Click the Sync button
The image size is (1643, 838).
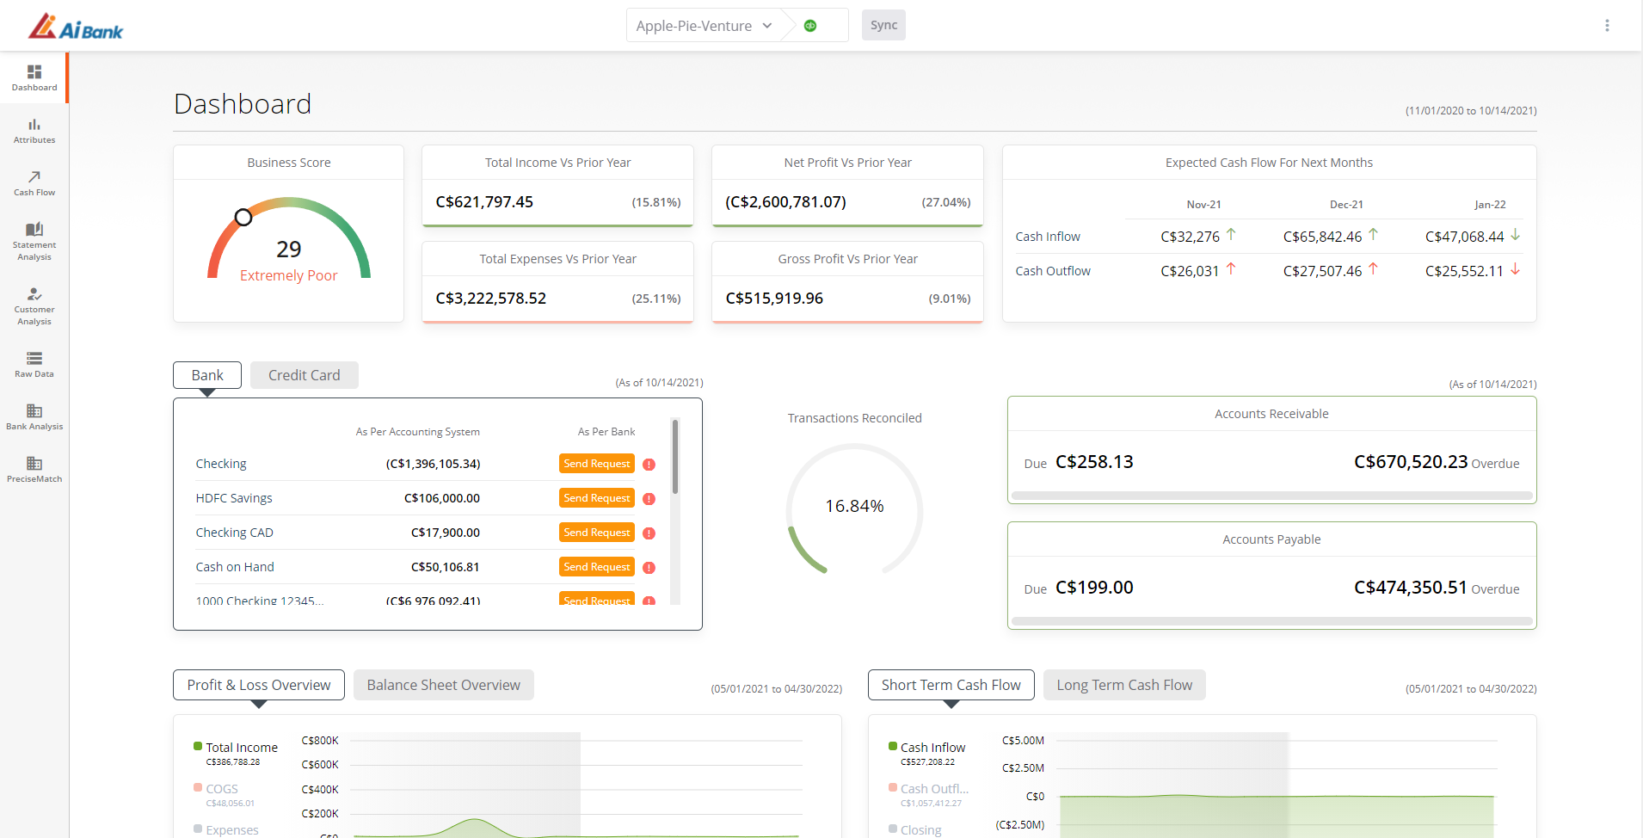[x=883, y=25]
